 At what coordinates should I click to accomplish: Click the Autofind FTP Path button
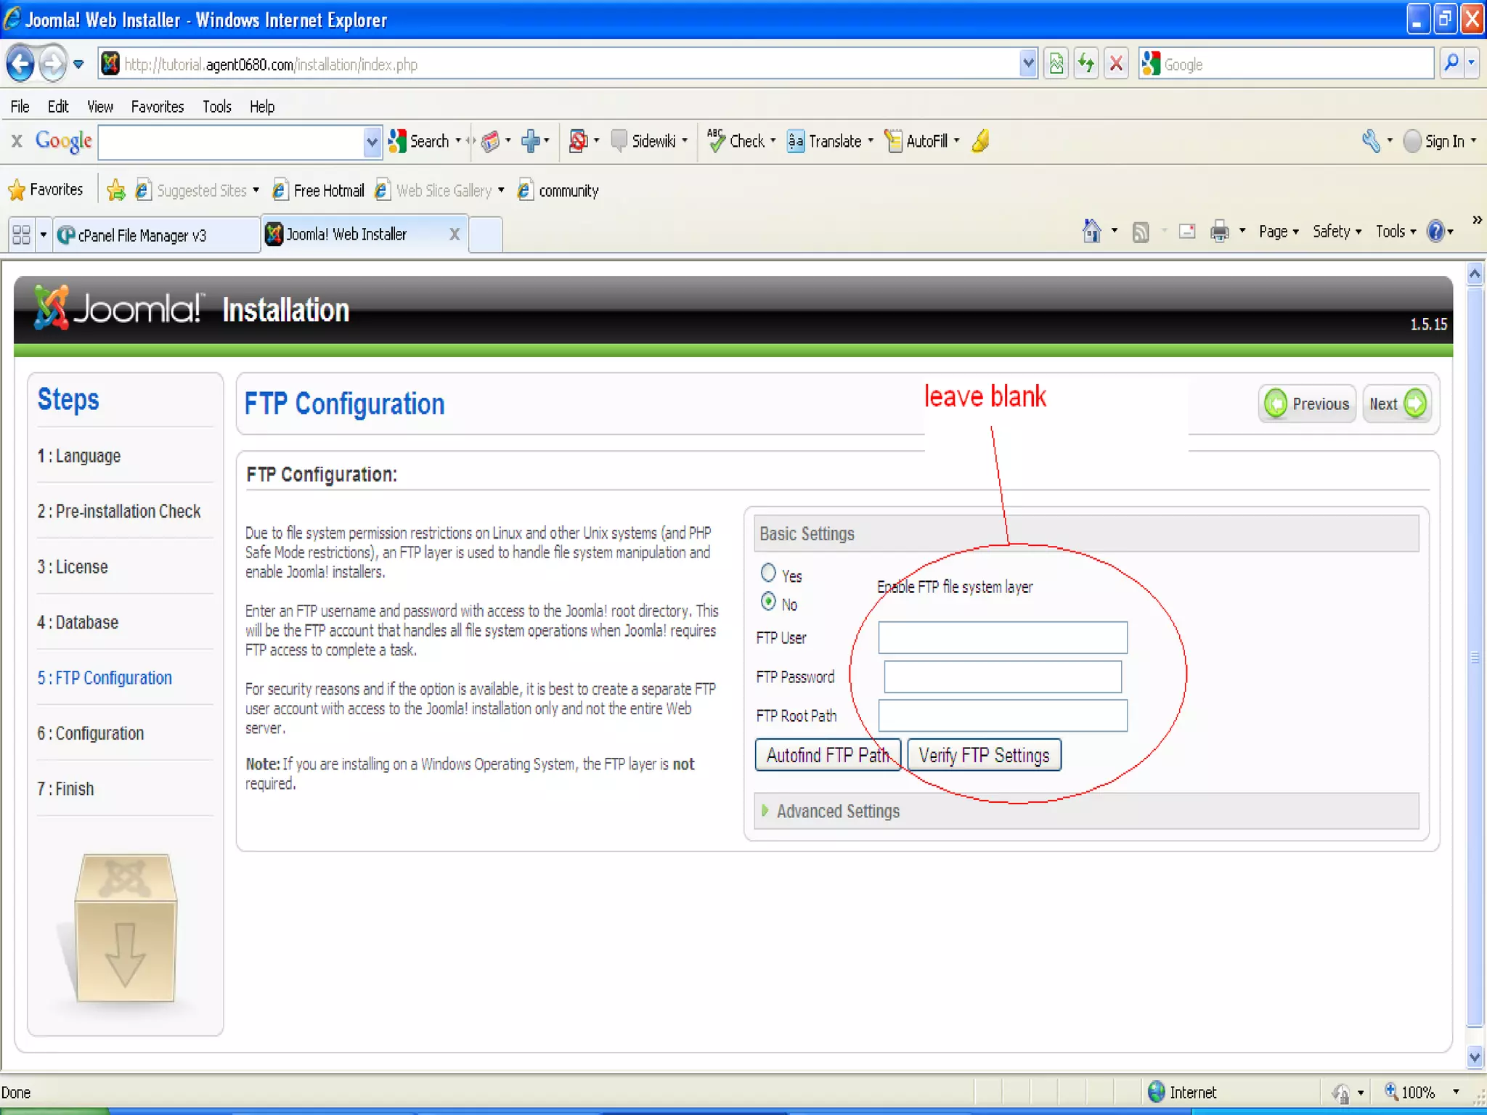tap(827, 756)
